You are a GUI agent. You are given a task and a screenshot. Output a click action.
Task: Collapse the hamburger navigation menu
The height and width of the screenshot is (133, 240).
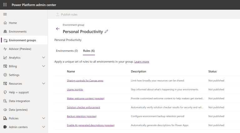[5, 14]
